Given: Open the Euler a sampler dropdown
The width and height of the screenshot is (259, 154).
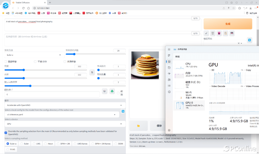Looking at the screenshot, I should [x=33, y=55].
